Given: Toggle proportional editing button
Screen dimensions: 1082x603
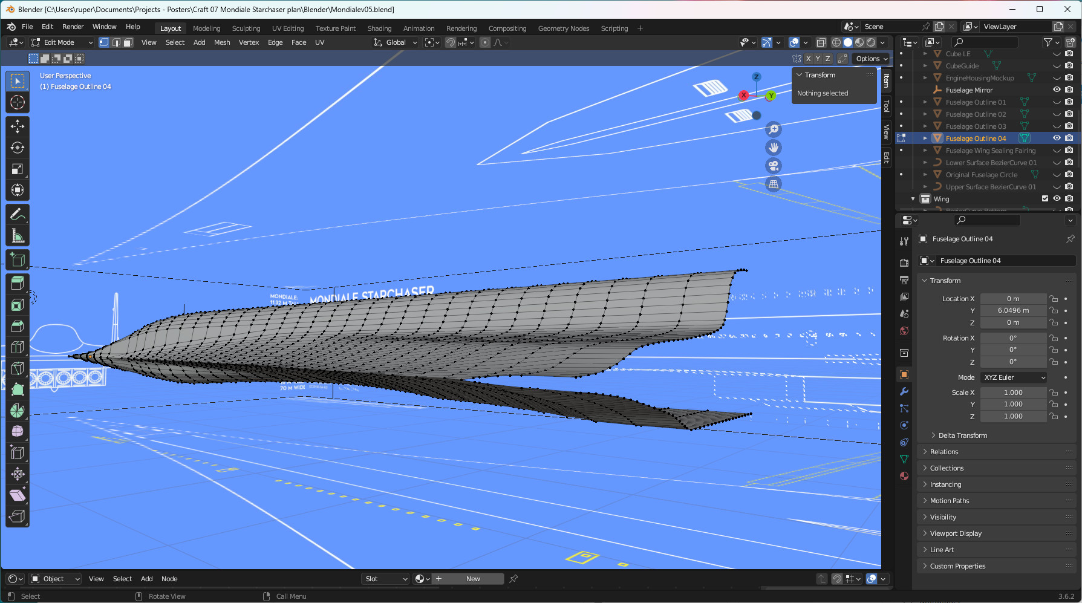Looking at the screenshot, I should [x=485, y=42].
